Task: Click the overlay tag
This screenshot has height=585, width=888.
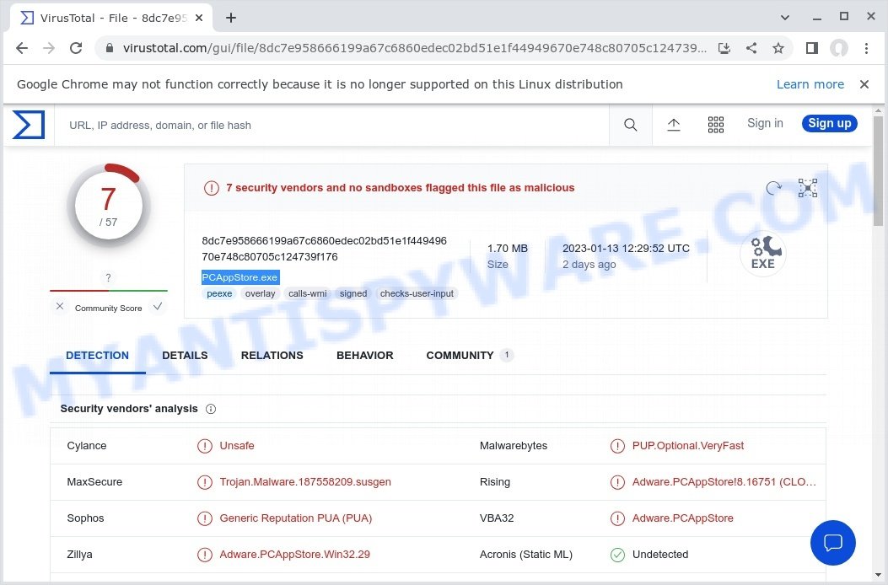Action: 260,293
